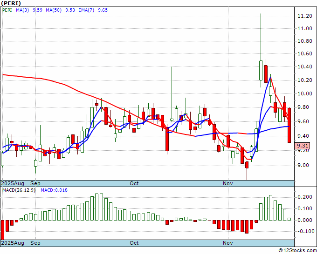This screenshot has width=317, height=254.
Task: Click the EMA(7) legend label
Action: [86, 10]
